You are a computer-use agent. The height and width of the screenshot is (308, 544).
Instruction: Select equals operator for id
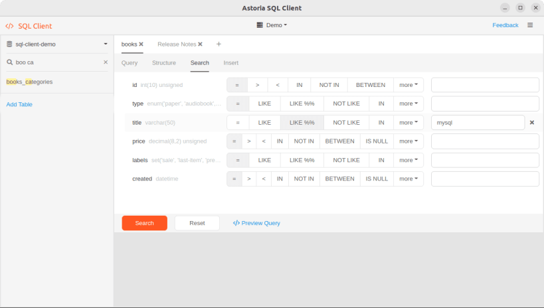click(237, 85)
